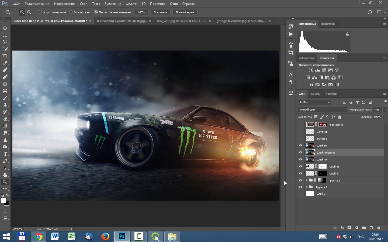Image resolution: width=388 pixels, height=242 pixels.
Task: Hide the Слой 49 копия layer
Action: (300, 152)
